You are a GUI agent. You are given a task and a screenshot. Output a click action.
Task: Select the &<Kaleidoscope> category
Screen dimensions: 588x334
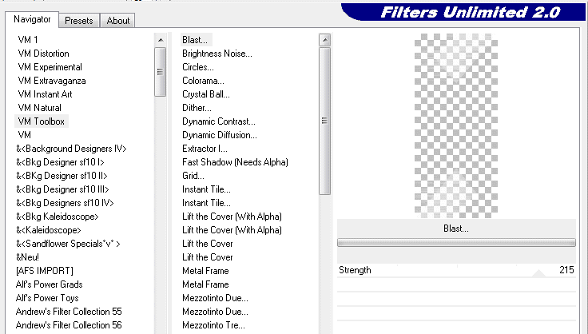coord(49,230)
